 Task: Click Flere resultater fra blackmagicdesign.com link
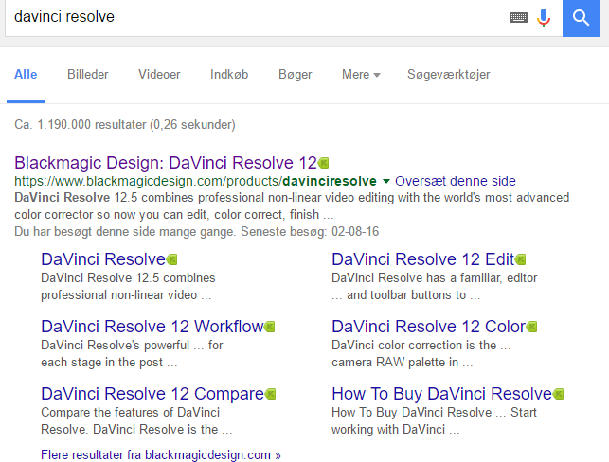(x=161, y=454)
